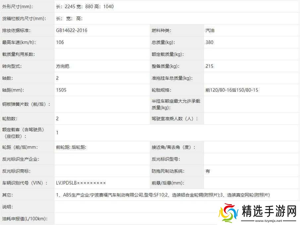Select the steering type 方向把
This screenshot has width=300, height=225.
coord(63,66)
